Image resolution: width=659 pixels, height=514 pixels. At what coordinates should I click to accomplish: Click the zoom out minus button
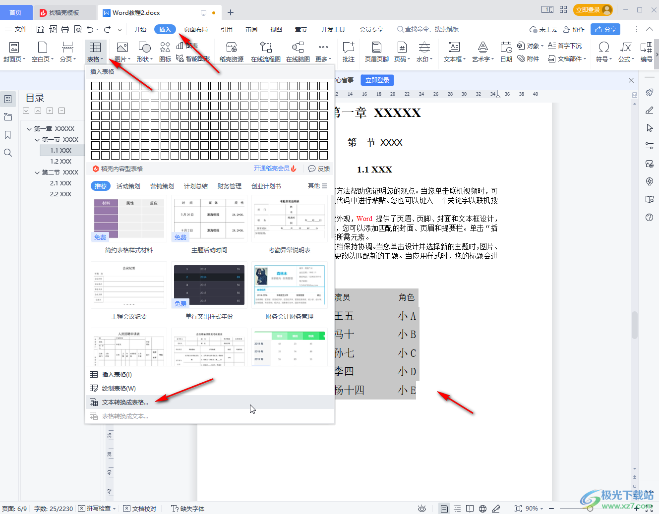click(550, 509)
